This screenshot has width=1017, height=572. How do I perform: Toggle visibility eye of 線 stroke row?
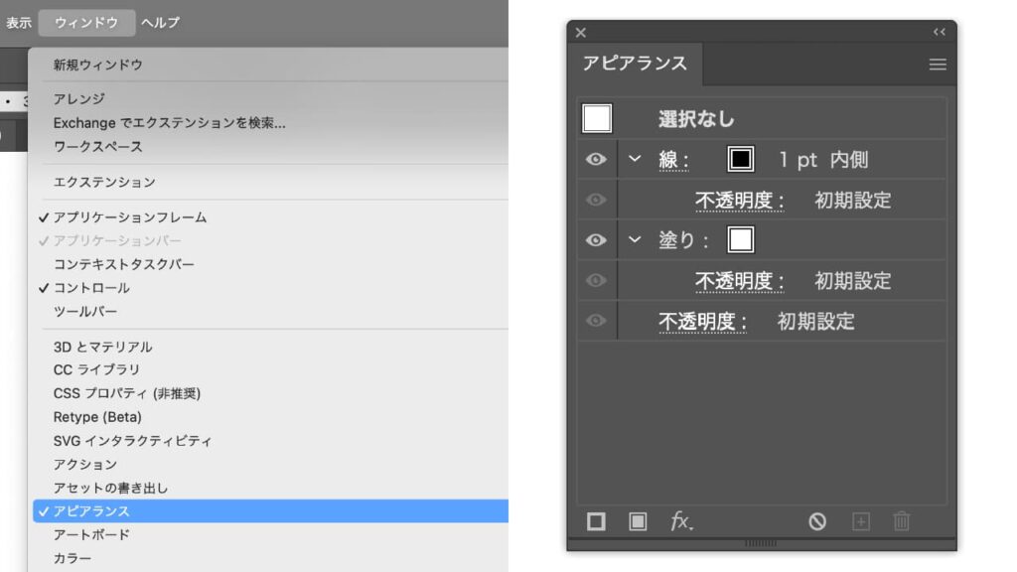click(596, 159)
